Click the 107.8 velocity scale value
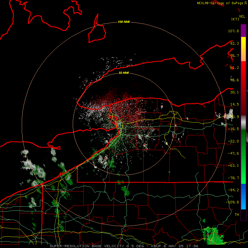Image resolution: width=248 pixels, height=248 pixels. tap(233, 31)
